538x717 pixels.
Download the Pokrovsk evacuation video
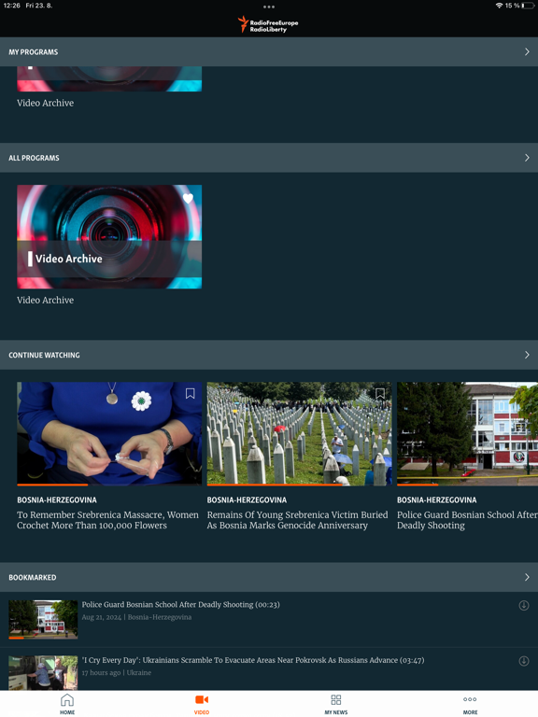pos(524,661)
